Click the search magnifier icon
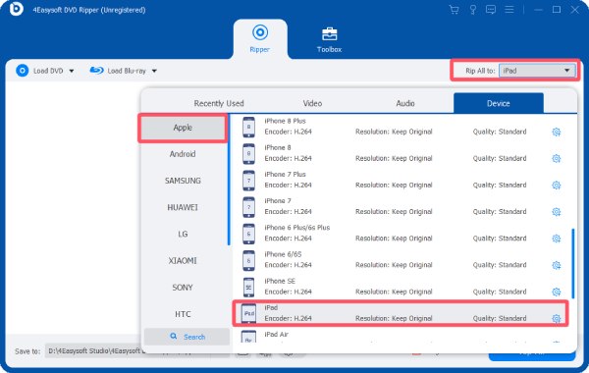 coord(173,336)
